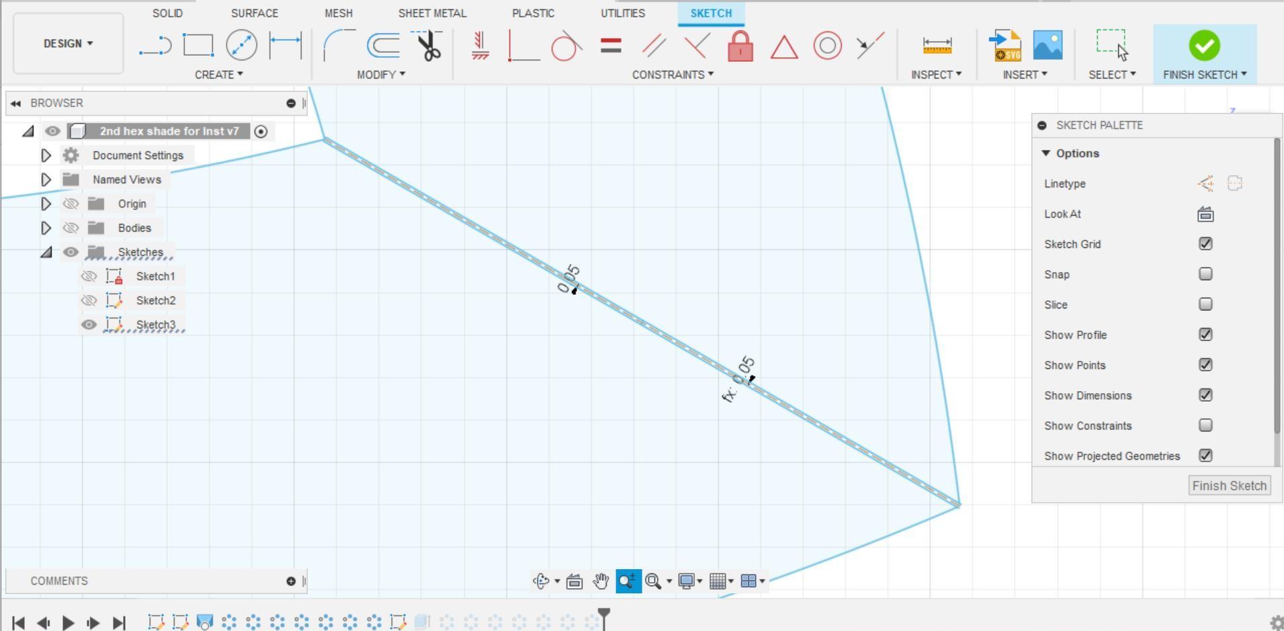Apply the Fix/Unfix lock constraint

pyautogui.click(x=740, y=46)
